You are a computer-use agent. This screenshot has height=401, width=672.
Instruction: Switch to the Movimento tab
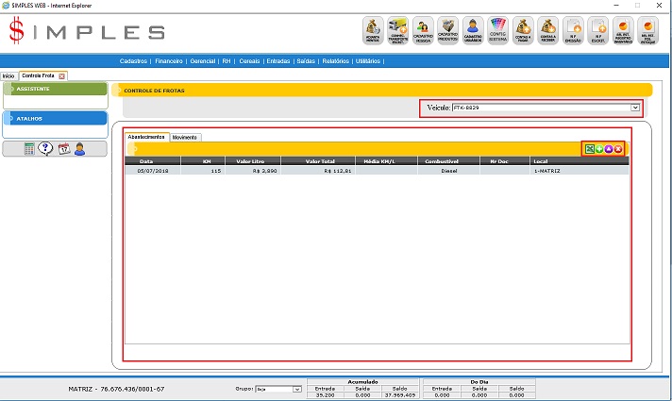[185, 137]
